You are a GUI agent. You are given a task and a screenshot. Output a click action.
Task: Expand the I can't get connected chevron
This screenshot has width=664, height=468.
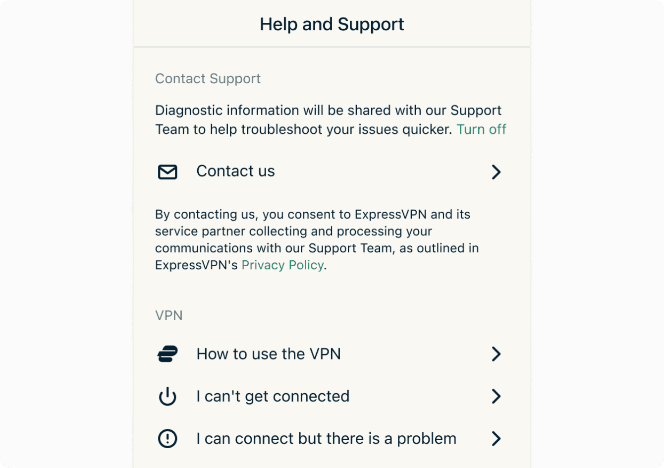click(x=496, y=397)
